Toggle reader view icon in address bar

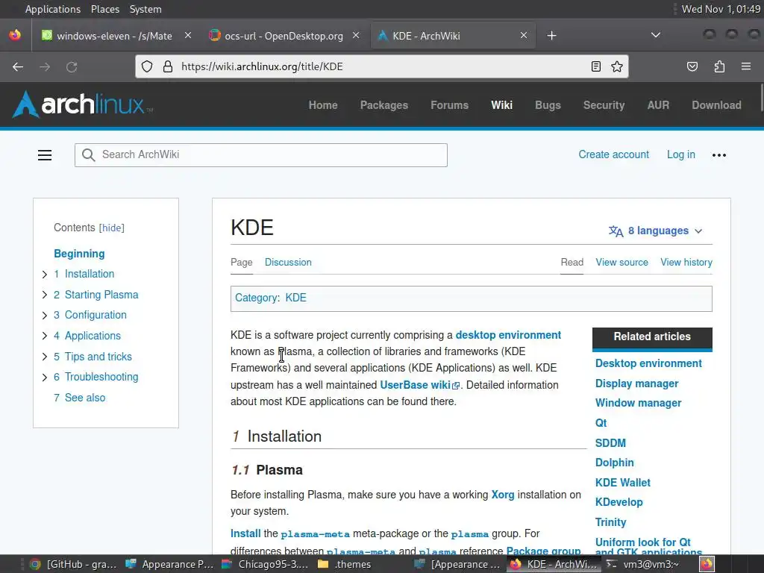[595, 66]
